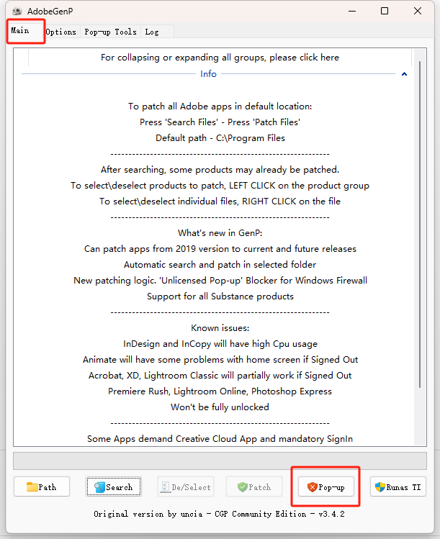Close the AdobeGenP window
This screenshot has height=539, width=440.
click(418, 11)
